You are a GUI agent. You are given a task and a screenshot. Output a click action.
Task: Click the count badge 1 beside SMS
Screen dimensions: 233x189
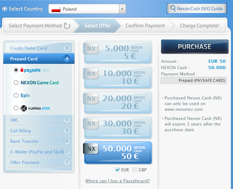tap(67, 120)
